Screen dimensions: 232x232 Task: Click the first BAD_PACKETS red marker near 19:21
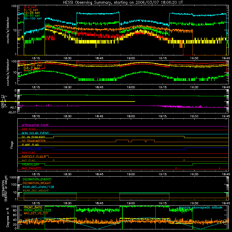coord(176,168)
